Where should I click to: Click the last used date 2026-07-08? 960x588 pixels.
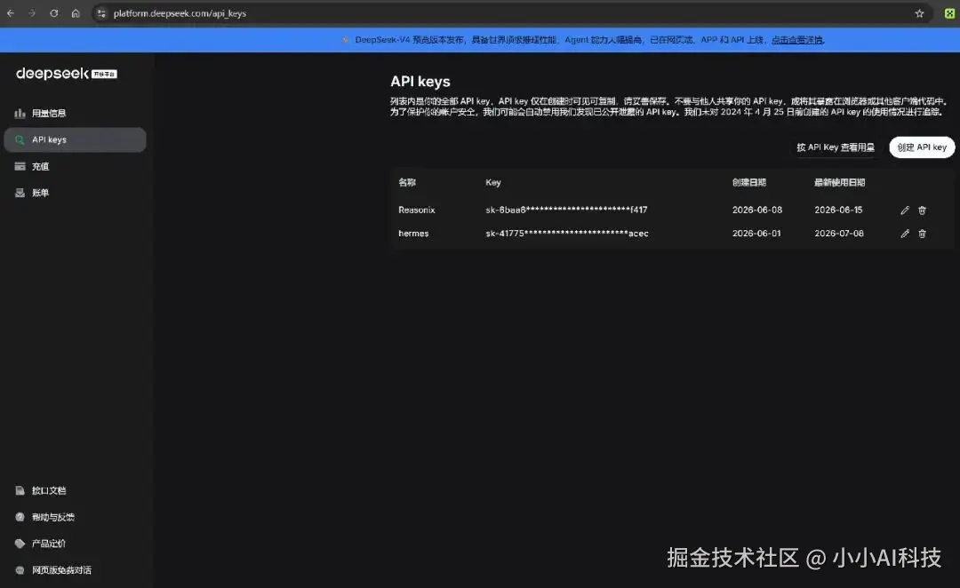point(839,234)
